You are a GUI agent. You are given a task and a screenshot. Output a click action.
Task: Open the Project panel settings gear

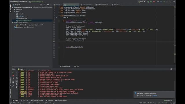(x=48, y=5)
